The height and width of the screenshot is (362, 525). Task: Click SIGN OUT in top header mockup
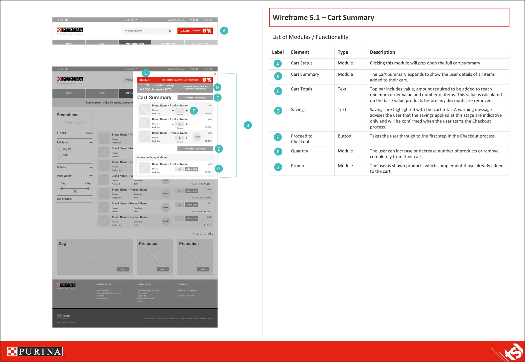tap(208, 20)
